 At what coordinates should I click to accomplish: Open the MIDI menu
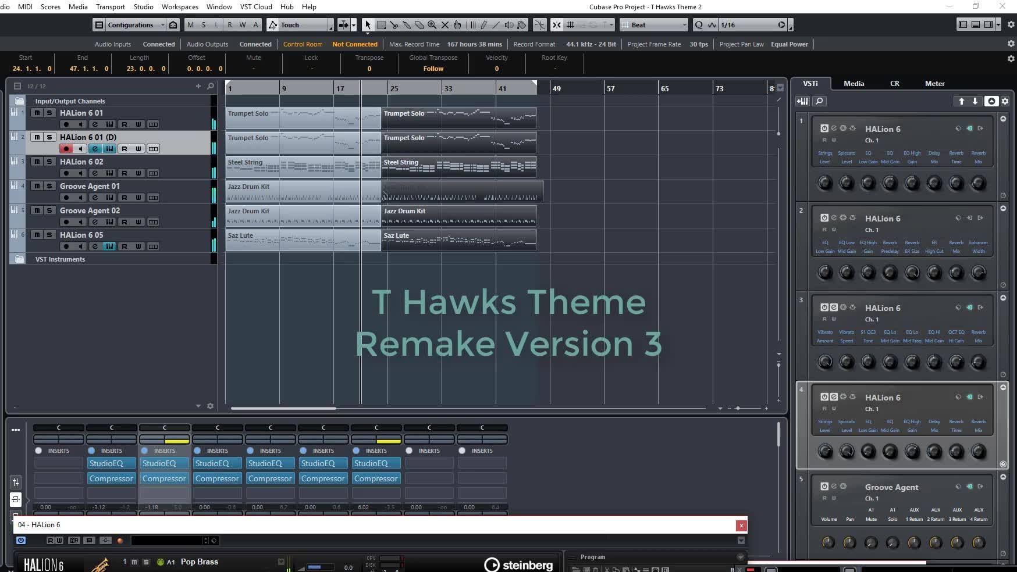(x=25, y=6)
